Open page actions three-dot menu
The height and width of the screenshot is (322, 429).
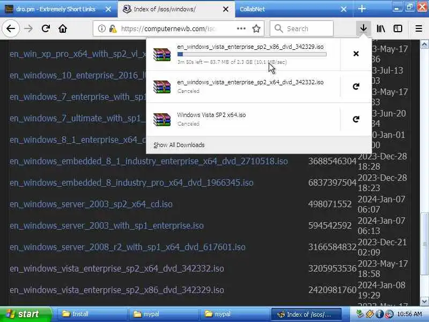tap(241, 28)
